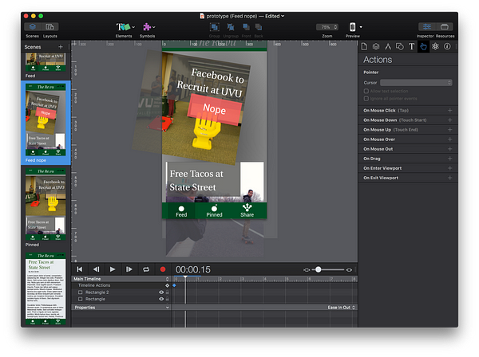Add keyframe to Timeline Actions
This screenshot has width=479, height=357.
coord(167,285)
